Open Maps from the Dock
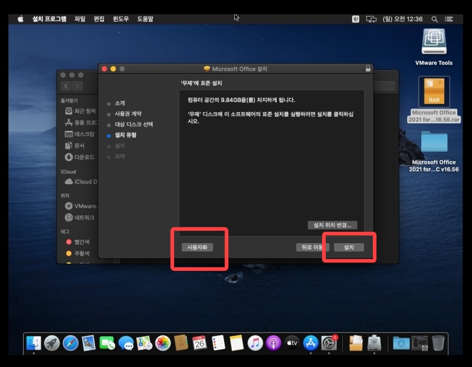The image size is (472, 367). pyautogui.click(x=144, y=343)
